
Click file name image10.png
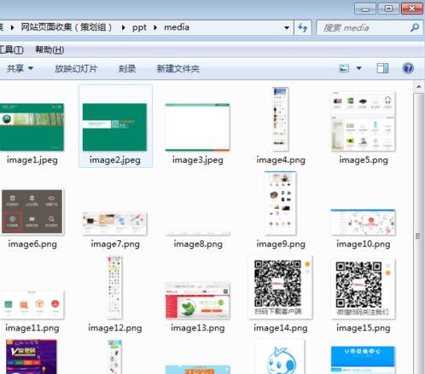[x=364, y=245]
